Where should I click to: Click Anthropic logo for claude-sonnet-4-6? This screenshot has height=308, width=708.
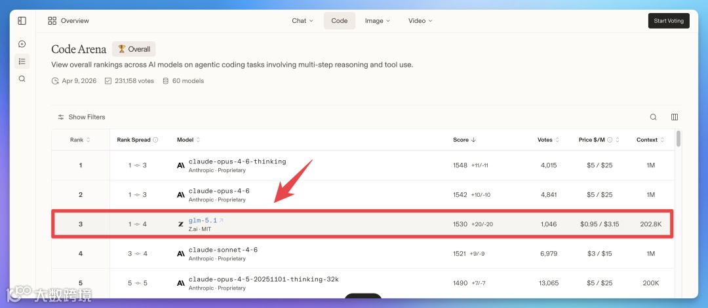tap(181, 254)
